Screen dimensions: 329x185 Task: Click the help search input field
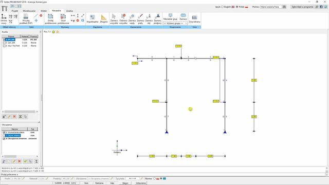point(271,7)
